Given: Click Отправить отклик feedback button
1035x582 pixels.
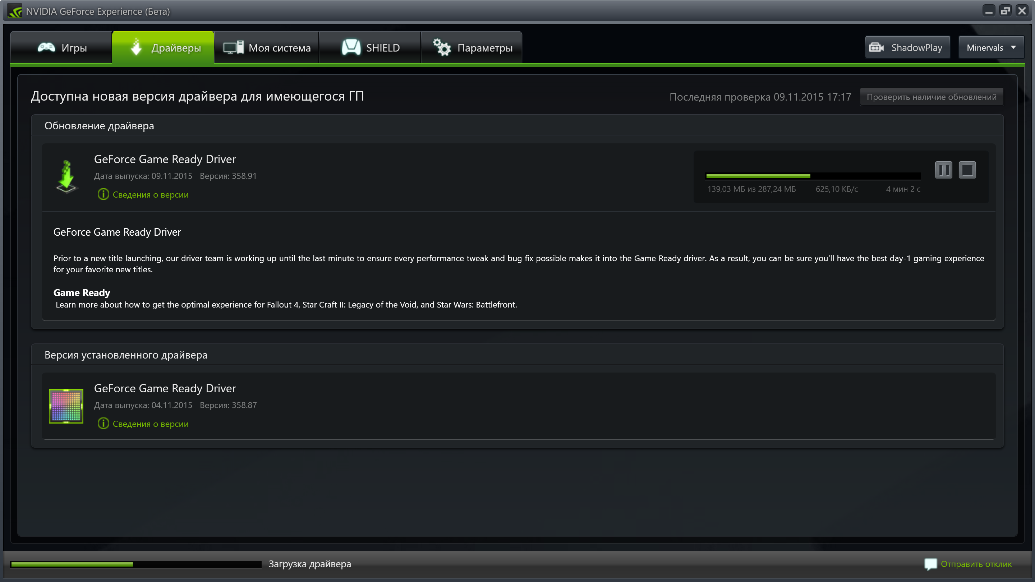Looking at the screenshot, I should [976, 564].
